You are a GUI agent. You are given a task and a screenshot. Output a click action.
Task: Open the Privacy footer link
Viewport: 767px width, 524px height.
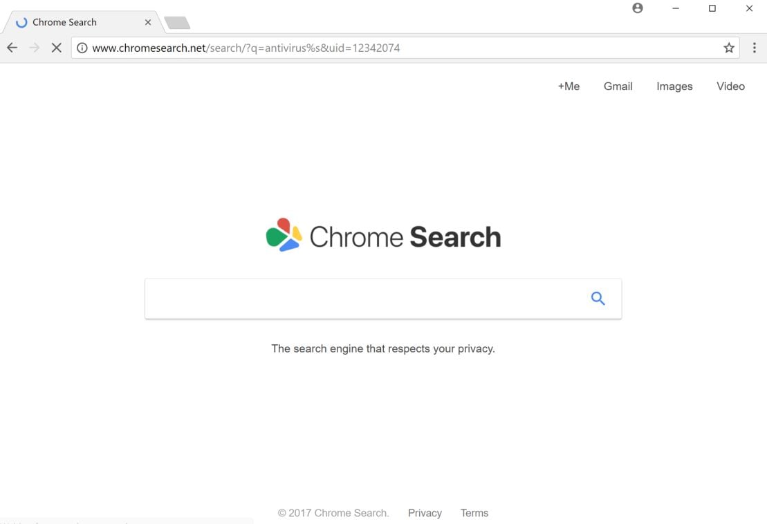(425, 513)
